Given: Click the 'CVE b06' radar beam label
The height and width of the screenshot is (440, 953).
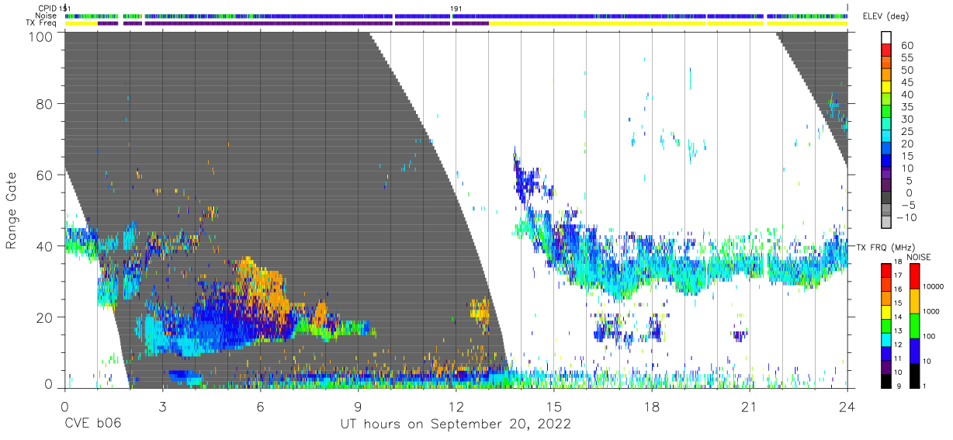Looking at the screenshot, I should (x=92, y=424).
